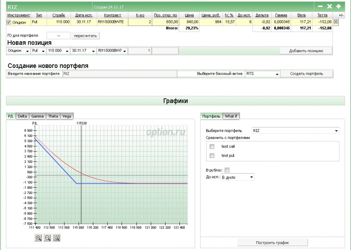Screen dimensions: 351x250
Task: Click the 'Добавить позицию' button
Action: (306, 51)
